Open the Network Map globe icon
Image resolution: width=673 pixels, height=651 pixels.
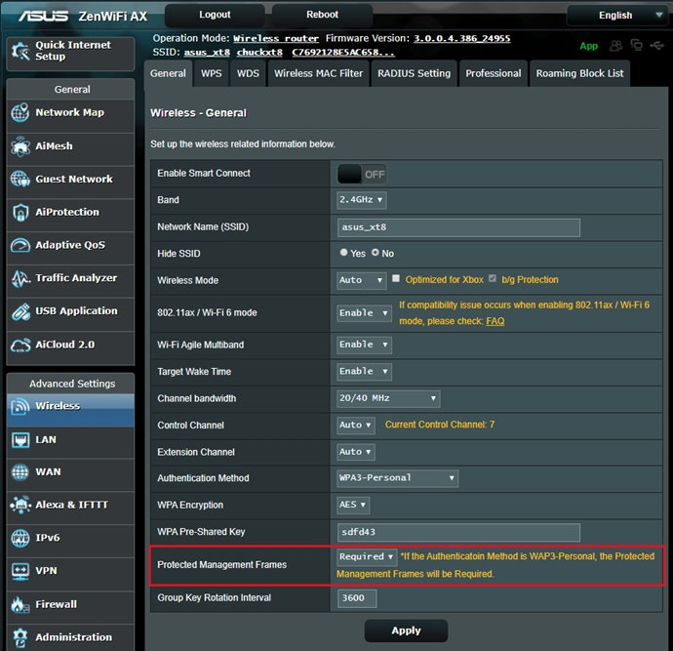[x=20, y=112]
